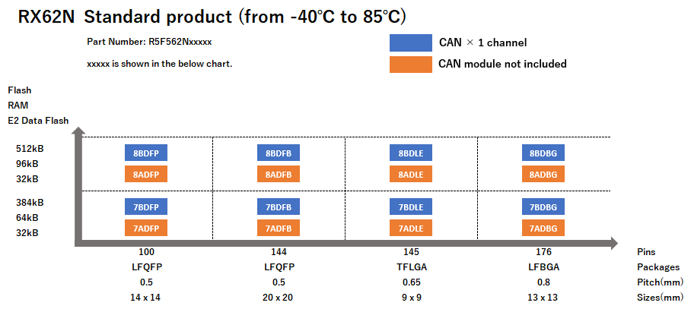Select the orange 8ADFP part box
Image resolution: width=691 pixels, height=309 pixels.
(x=145, y=175)
